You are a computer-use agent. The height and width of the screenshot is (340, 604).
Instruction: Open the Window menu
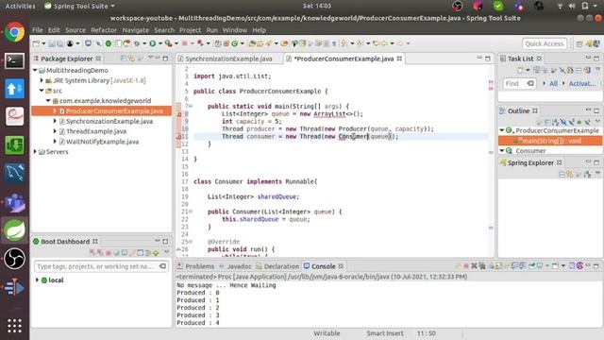[235, 30]
